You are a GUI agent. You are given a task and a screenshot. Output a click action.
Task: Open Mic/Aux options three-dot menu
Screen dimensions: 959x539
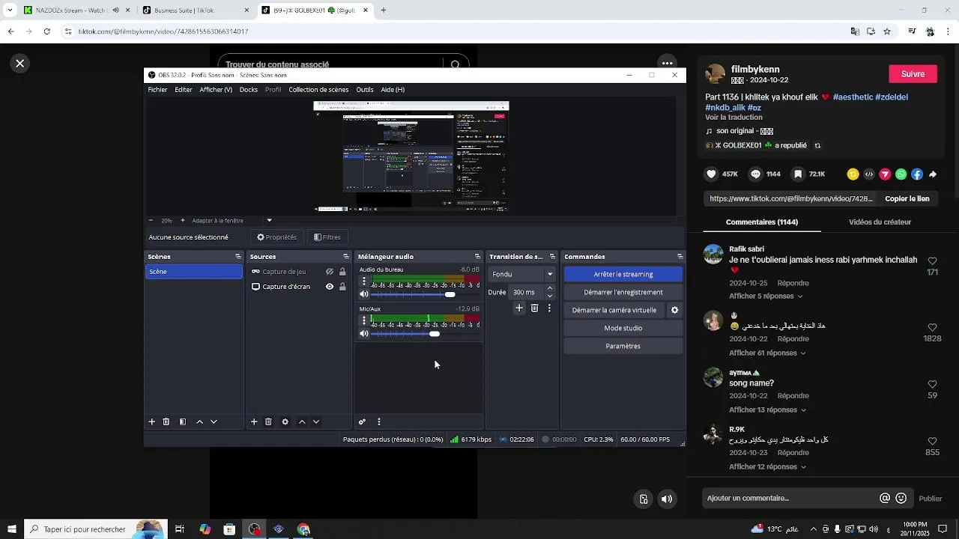pyautogui.click(x=364, y=320)
